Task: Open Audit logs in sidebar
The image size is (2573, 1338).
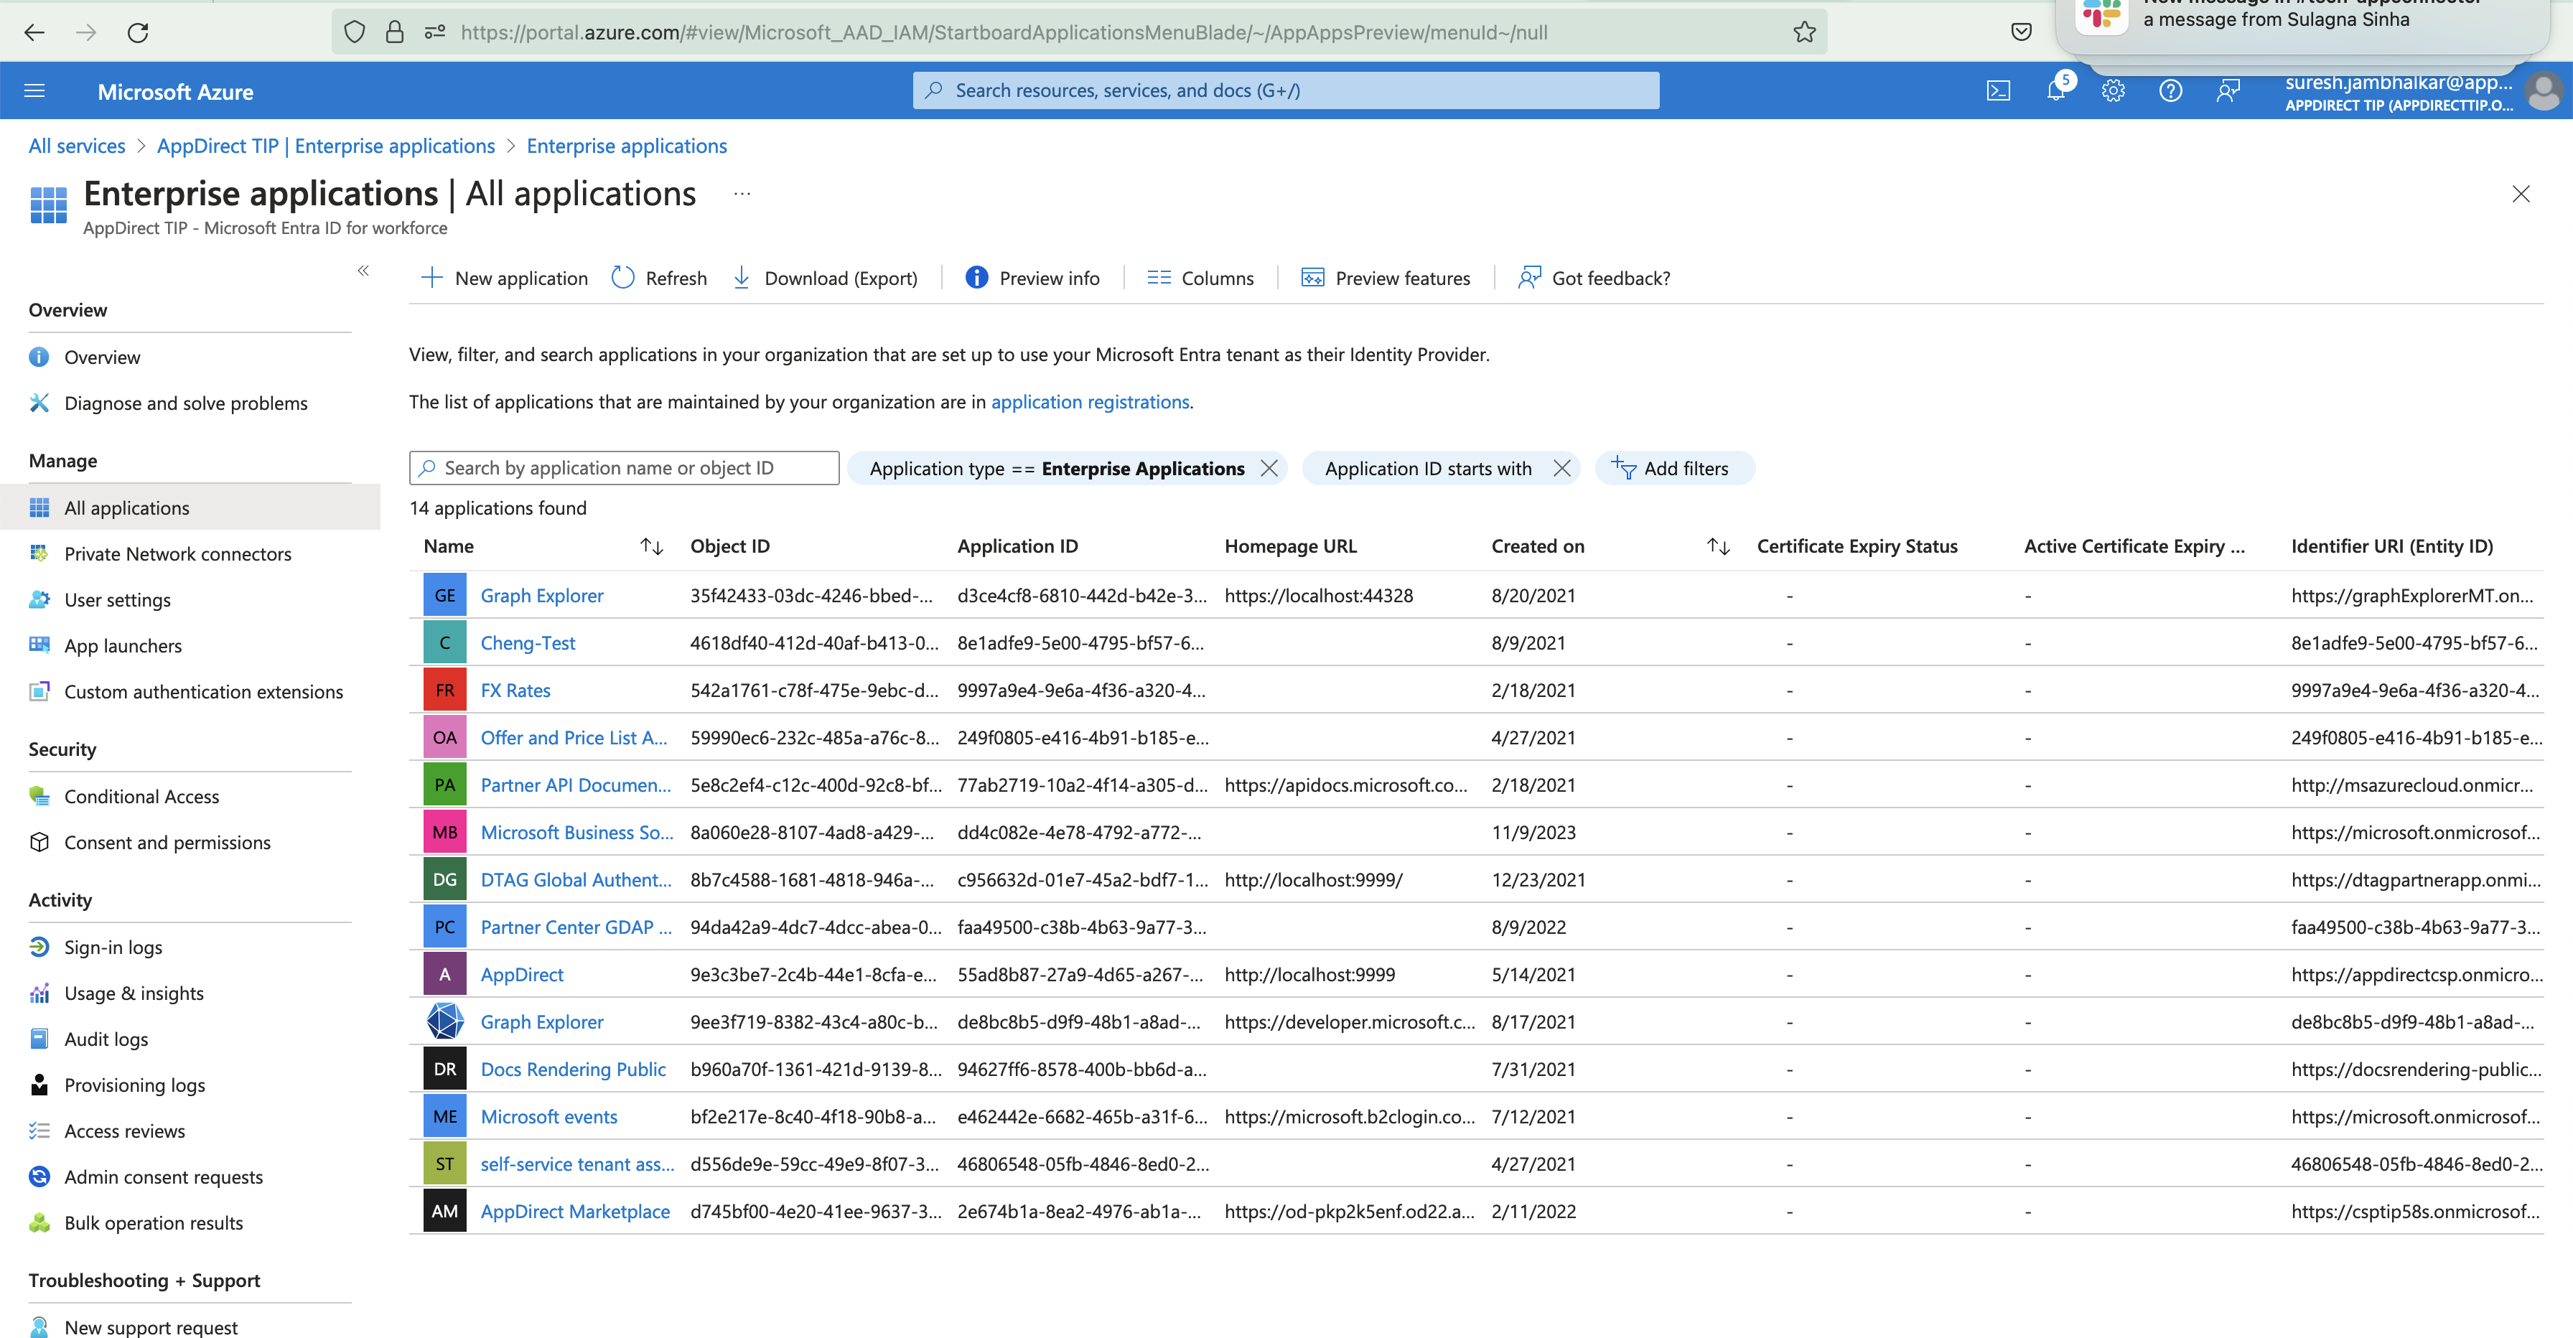Action: [106, 1039]
